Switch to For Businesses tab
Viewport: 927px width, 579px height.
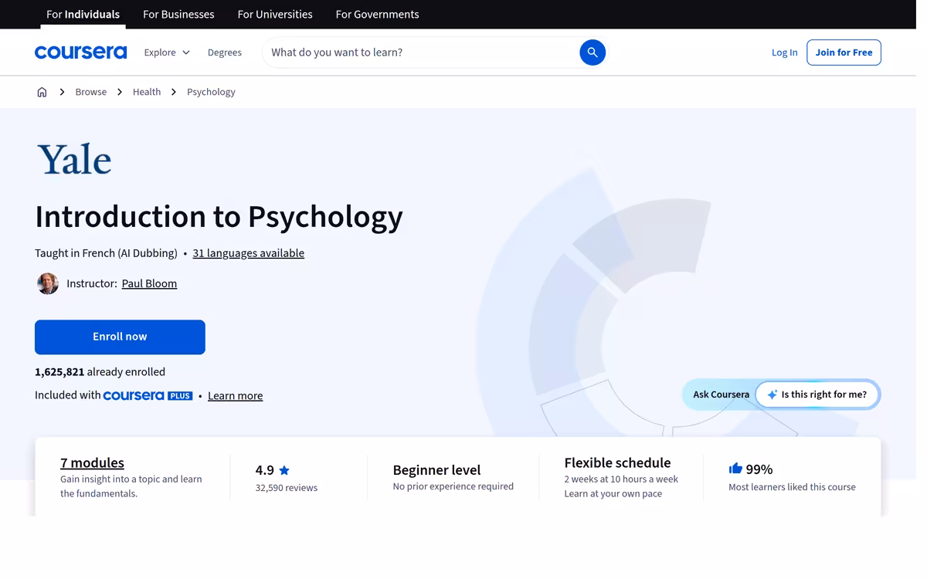click(178, 14)
